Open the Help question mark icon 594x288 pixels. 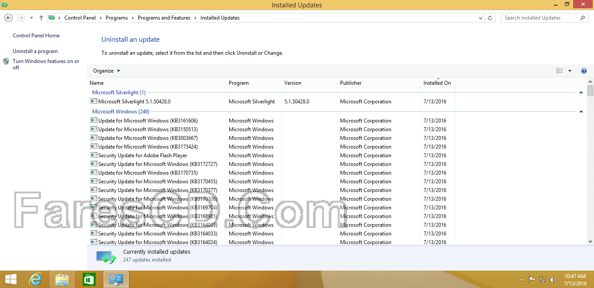(x=584, y=71)
